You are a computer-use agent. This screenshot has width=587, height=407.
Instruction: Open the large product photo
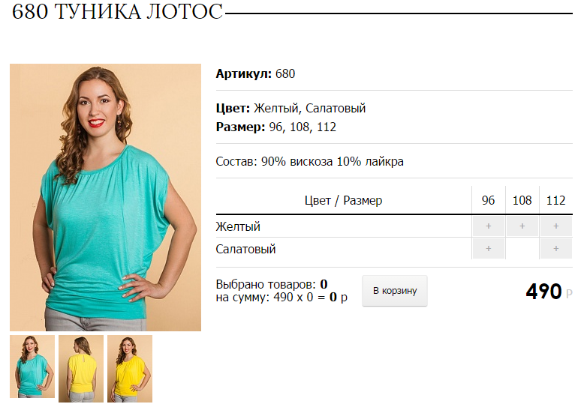105,197
